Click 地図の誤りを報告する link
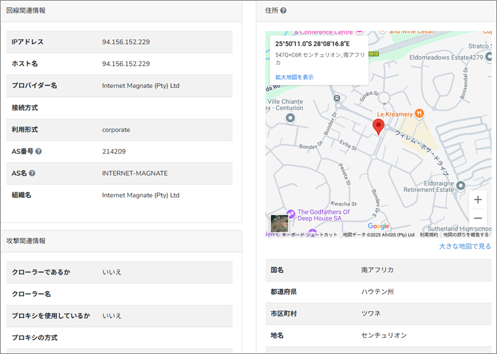This screenshot has height=354, width=497. pos(466,235)
